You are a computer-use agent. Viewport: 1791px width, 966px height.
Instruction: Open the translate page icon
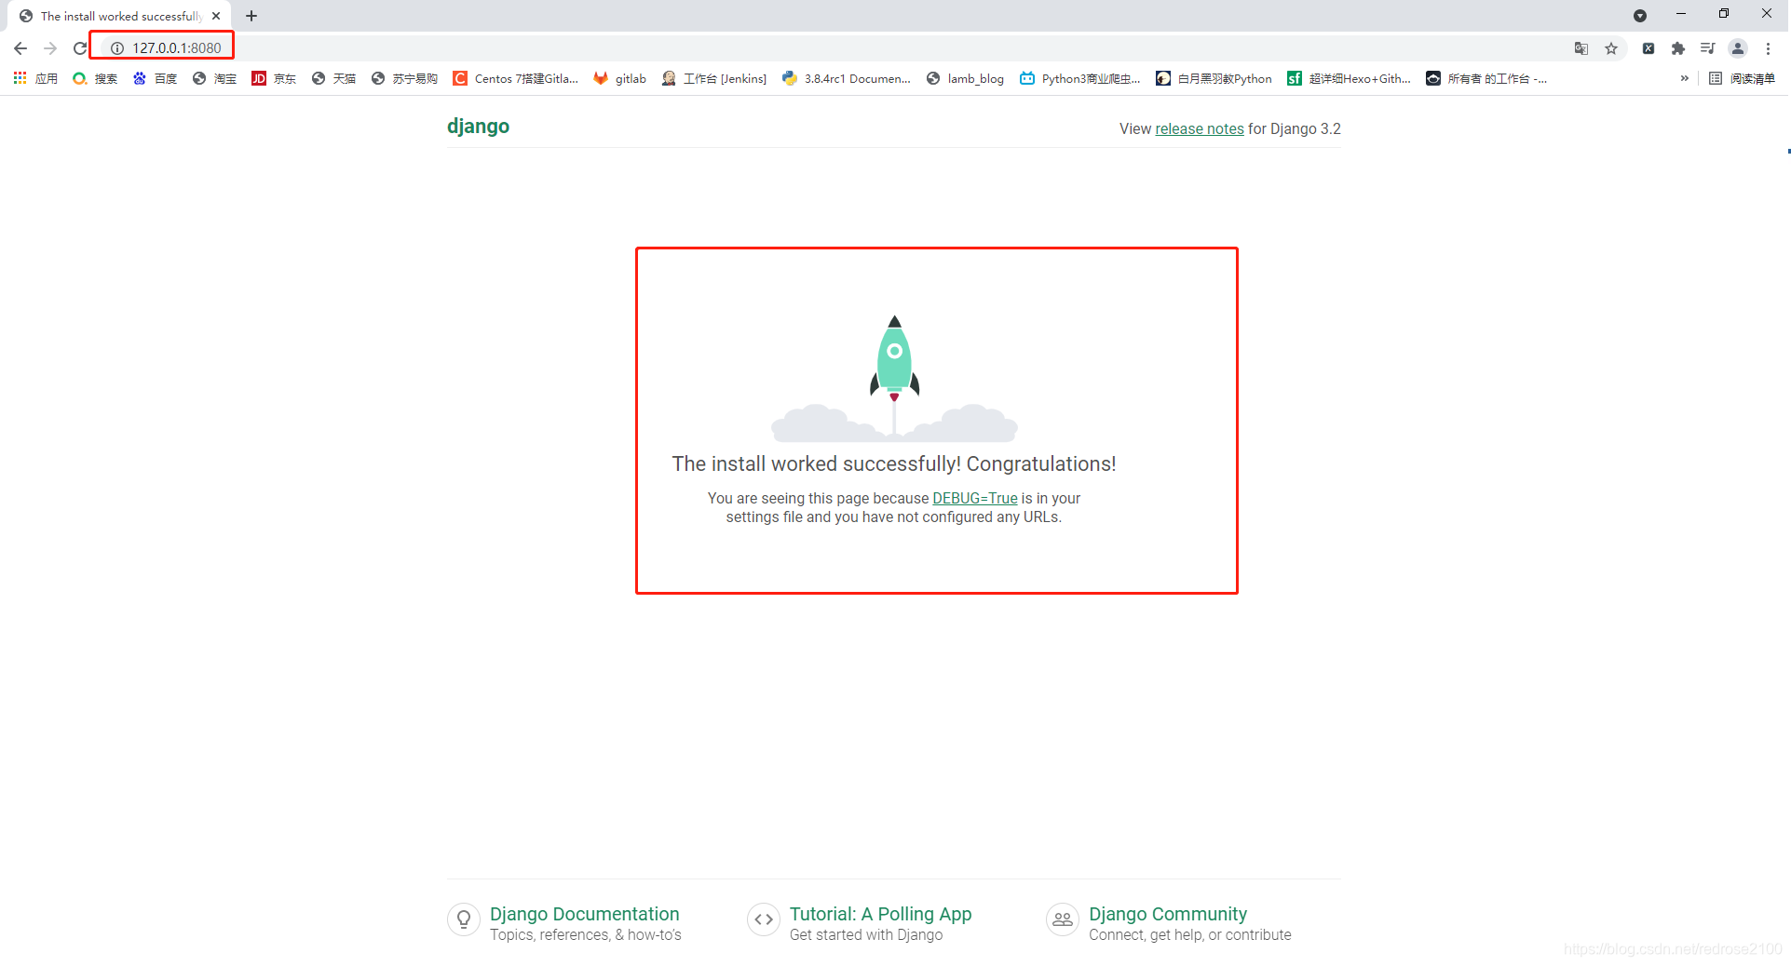click(x=1581, y=48)
